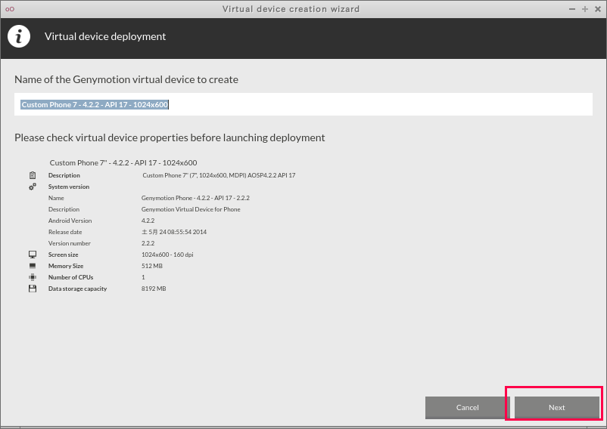Click the Memory Size chip icon
607x429 pixels.
33,266
